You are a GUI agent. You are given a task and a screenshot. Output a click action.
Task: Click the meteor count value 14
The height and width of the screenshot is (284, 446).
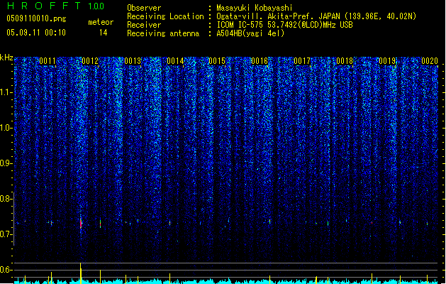click(x=103, y=33)
